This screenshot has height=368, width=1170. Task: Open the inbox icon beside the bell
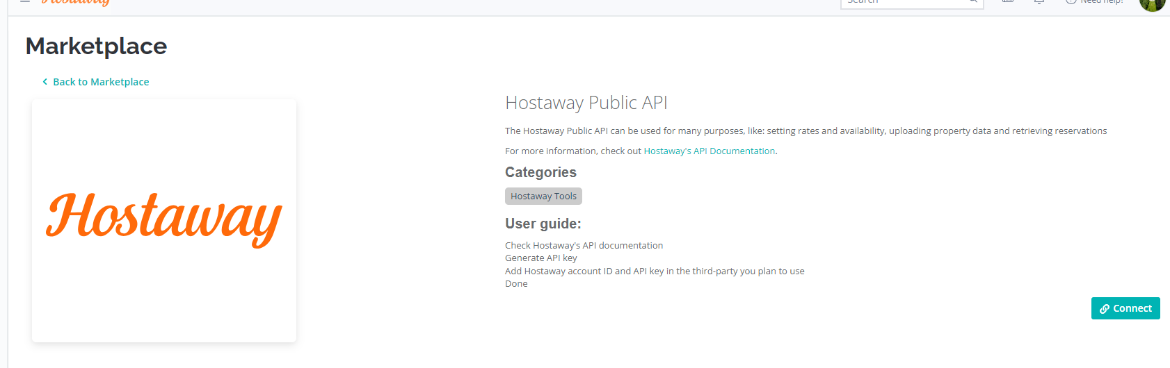click(x=1008, y=2)
